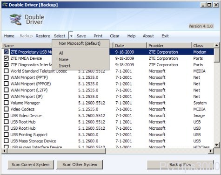Click Exit in the toolbar
The width and height of the screenshot is (221, 175).
[x=165, y=36]
